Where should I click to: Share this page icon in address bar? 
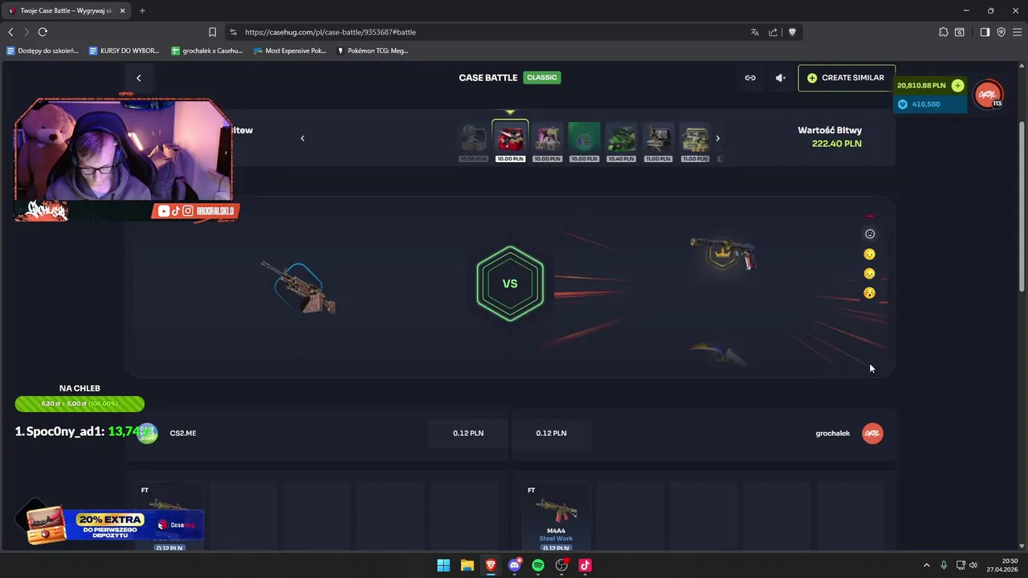[x=773, y=32]
